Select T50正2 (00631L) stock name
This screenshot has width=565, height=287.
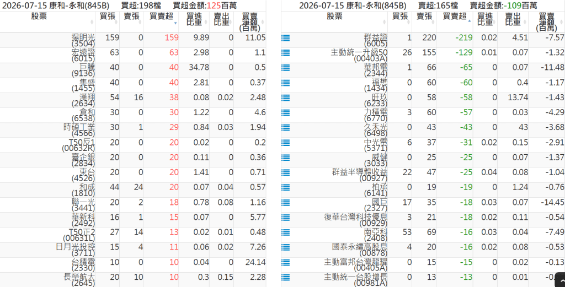pyautogui.click(x=79, y=235)
